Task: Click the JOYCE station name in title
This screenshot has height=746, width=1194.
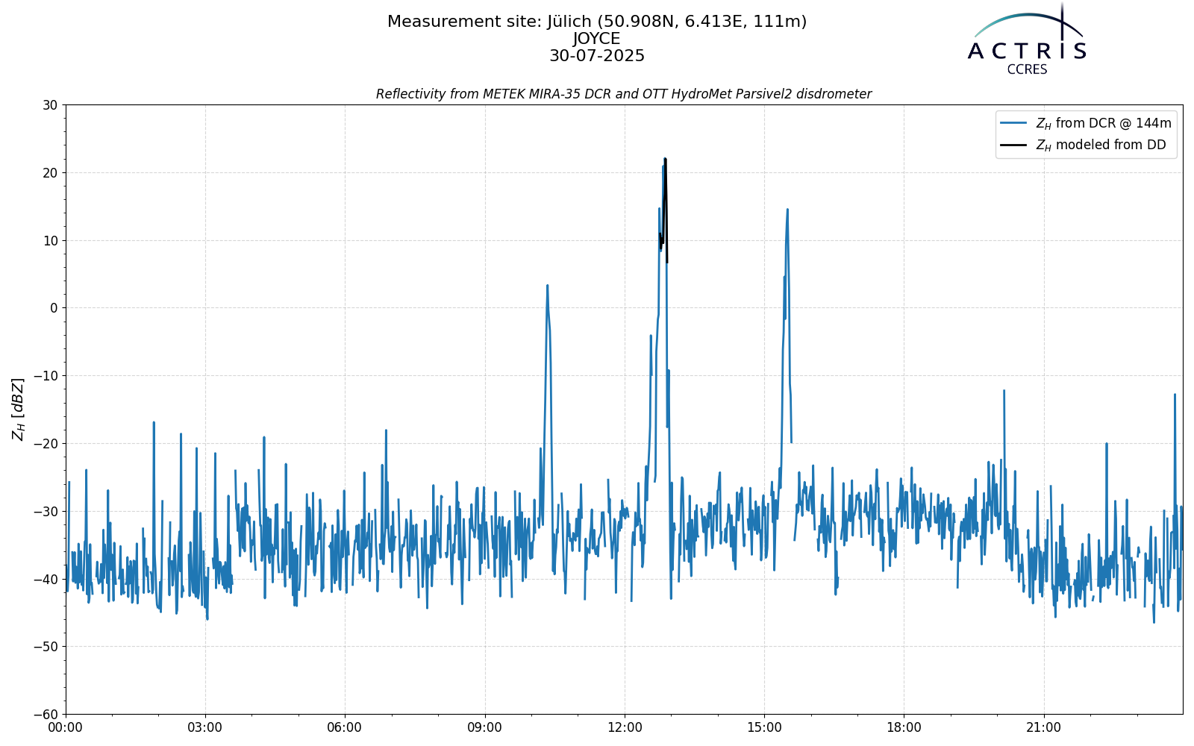Action: (597, 39)
